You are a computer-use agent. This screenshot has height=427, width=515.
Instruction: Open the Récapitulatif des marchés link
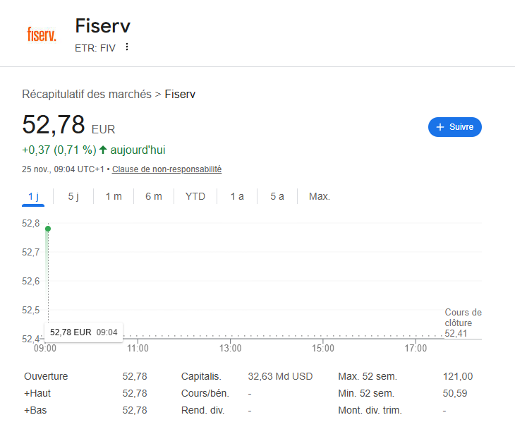(87, 94)
